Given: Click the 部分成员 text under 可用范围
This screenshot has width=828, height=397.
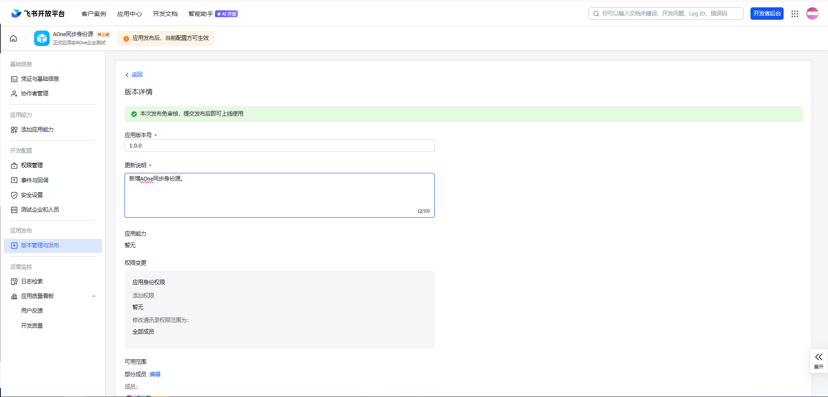Looking at the screenshot, I should (135, 374).
